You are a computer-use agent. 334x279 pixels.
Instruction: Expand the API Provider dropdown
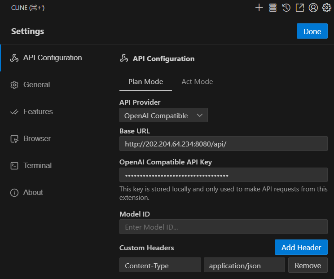click(163, 115)
